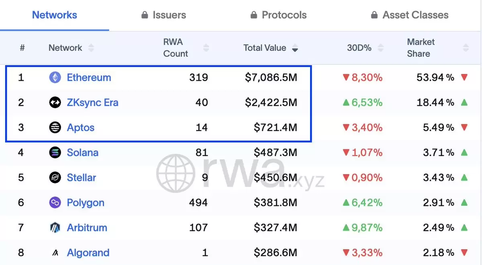Click the lock icon beside Protocols
The width and height of the screenshot is (482, 265).
point(253,15)
